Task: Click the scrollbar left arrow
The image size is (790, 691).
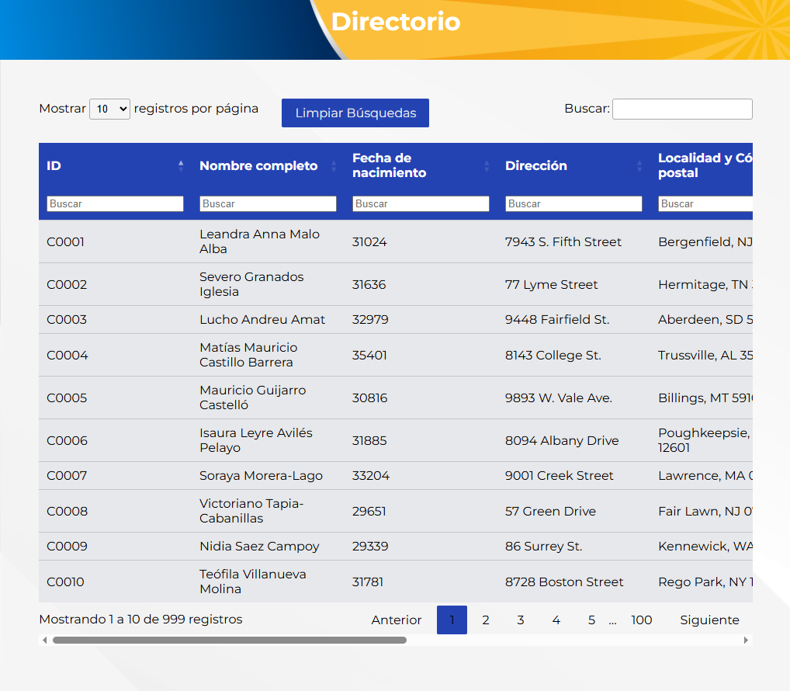Action: [x=44, y=641]
